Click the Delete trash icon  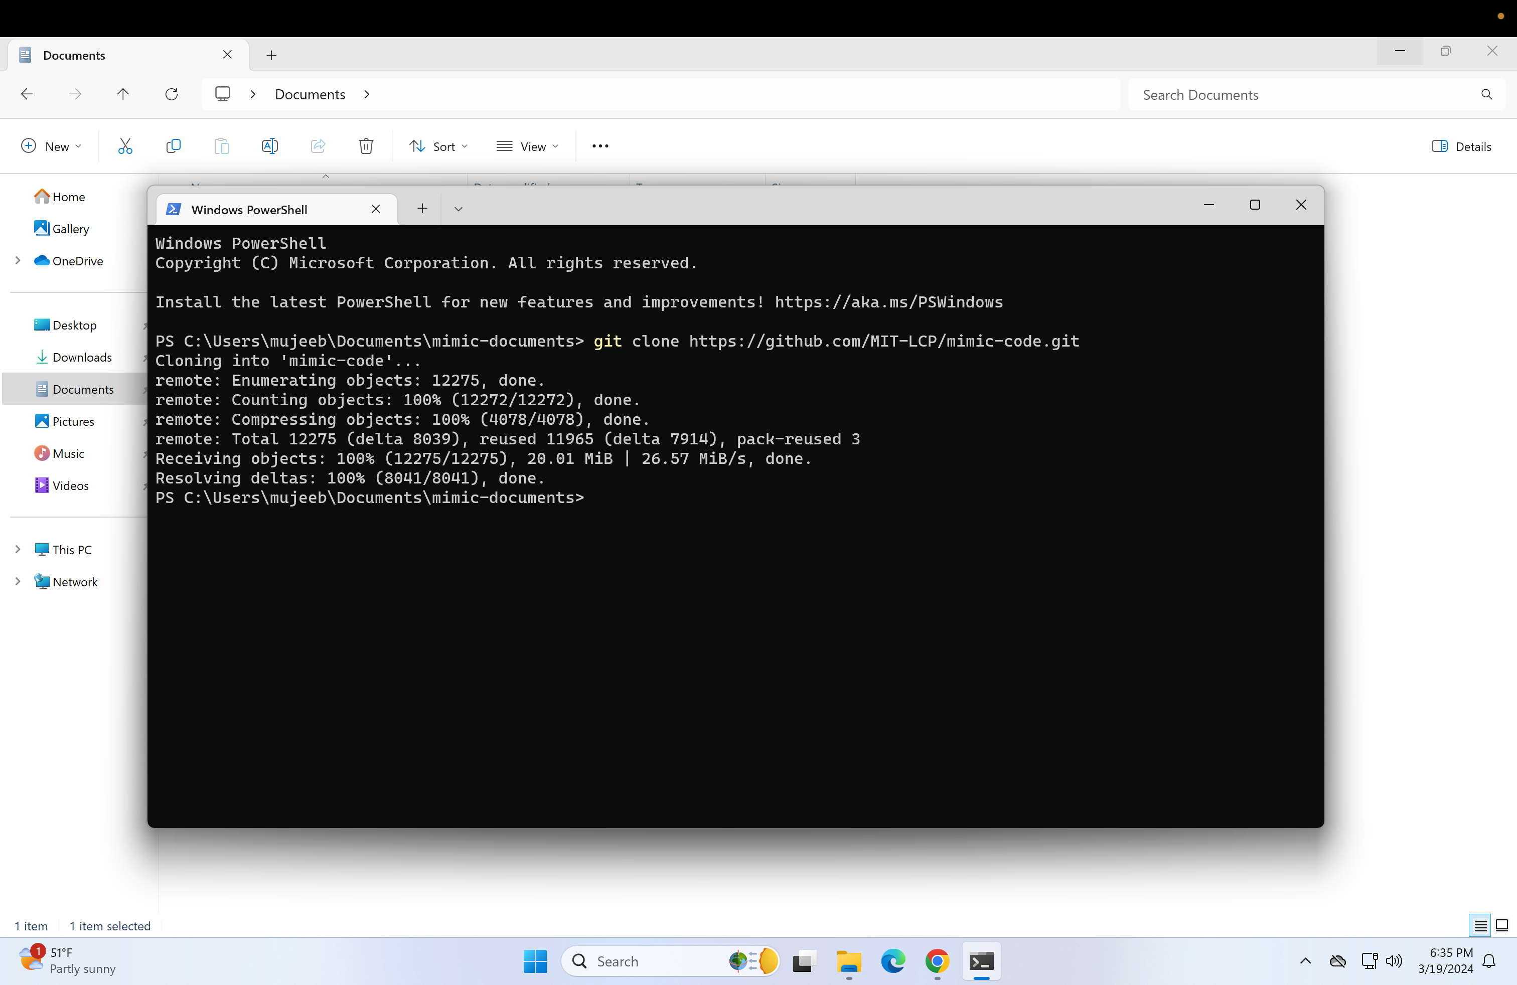pos(366,146)
